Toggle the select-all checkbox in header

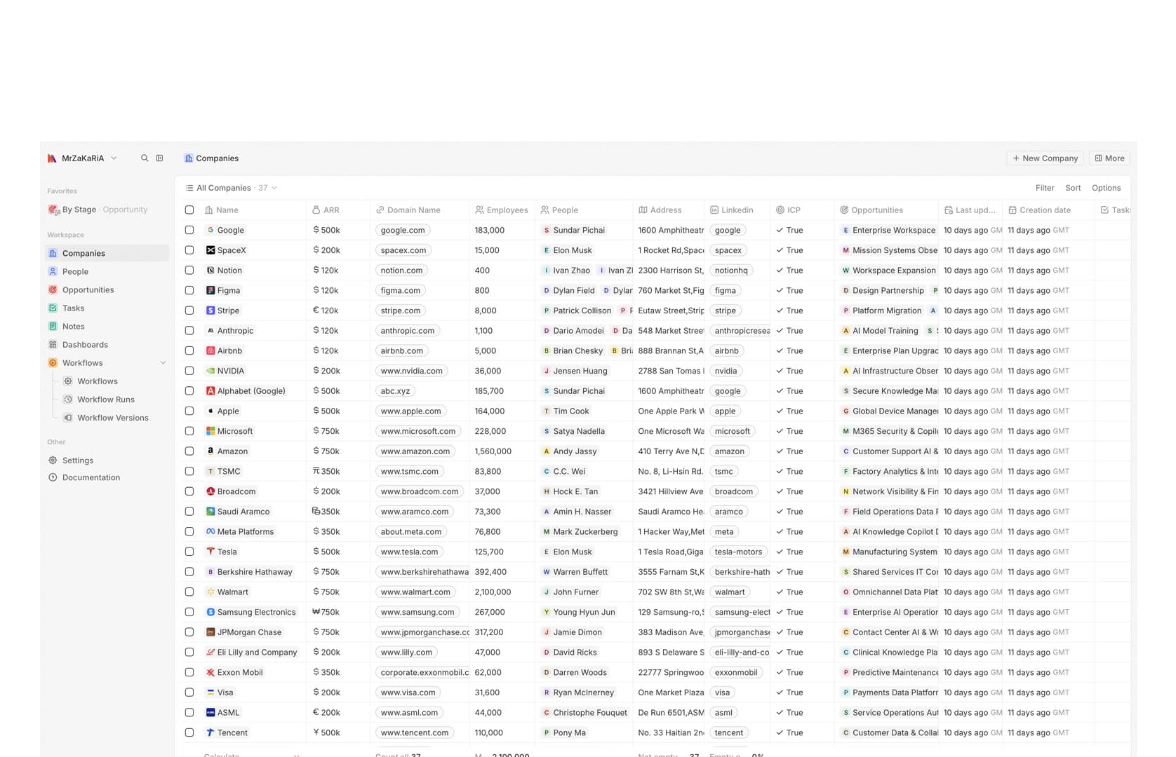(x=189, y=210)
